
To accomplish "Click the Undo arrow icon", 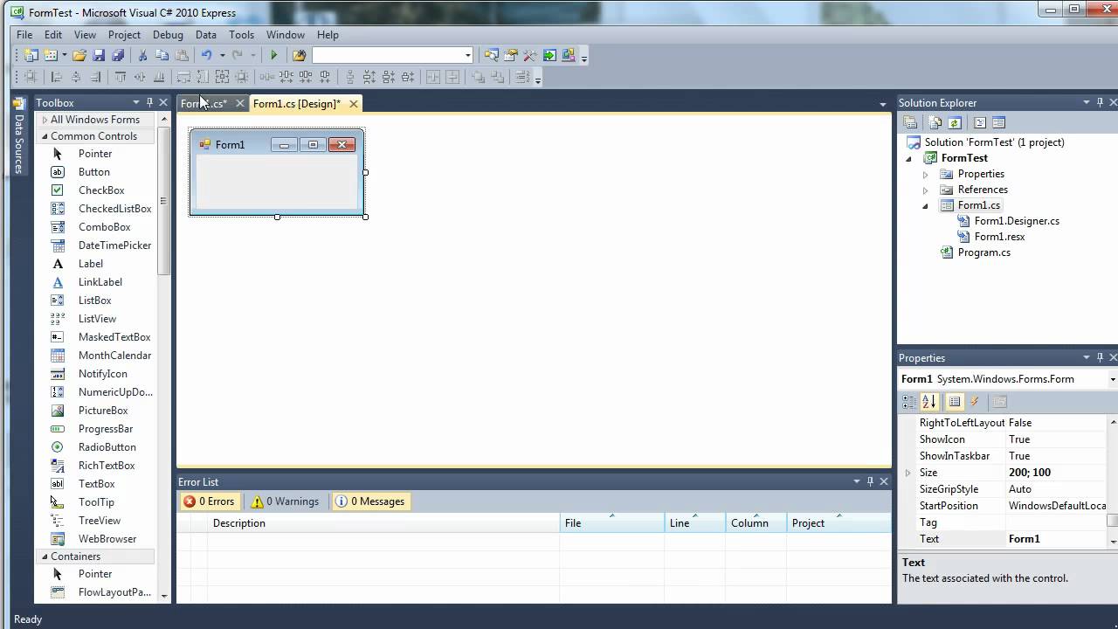I will (x=207, y=55).
